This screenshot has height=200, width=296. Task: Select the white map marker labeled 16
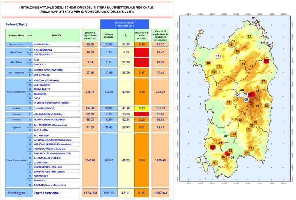tap(218, 56)
